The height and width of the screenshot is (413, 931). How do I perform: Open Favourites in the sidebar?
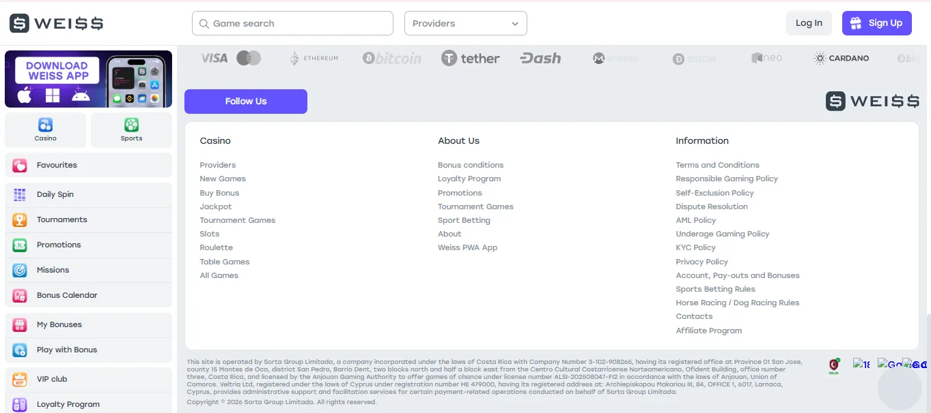pos(88,165)
